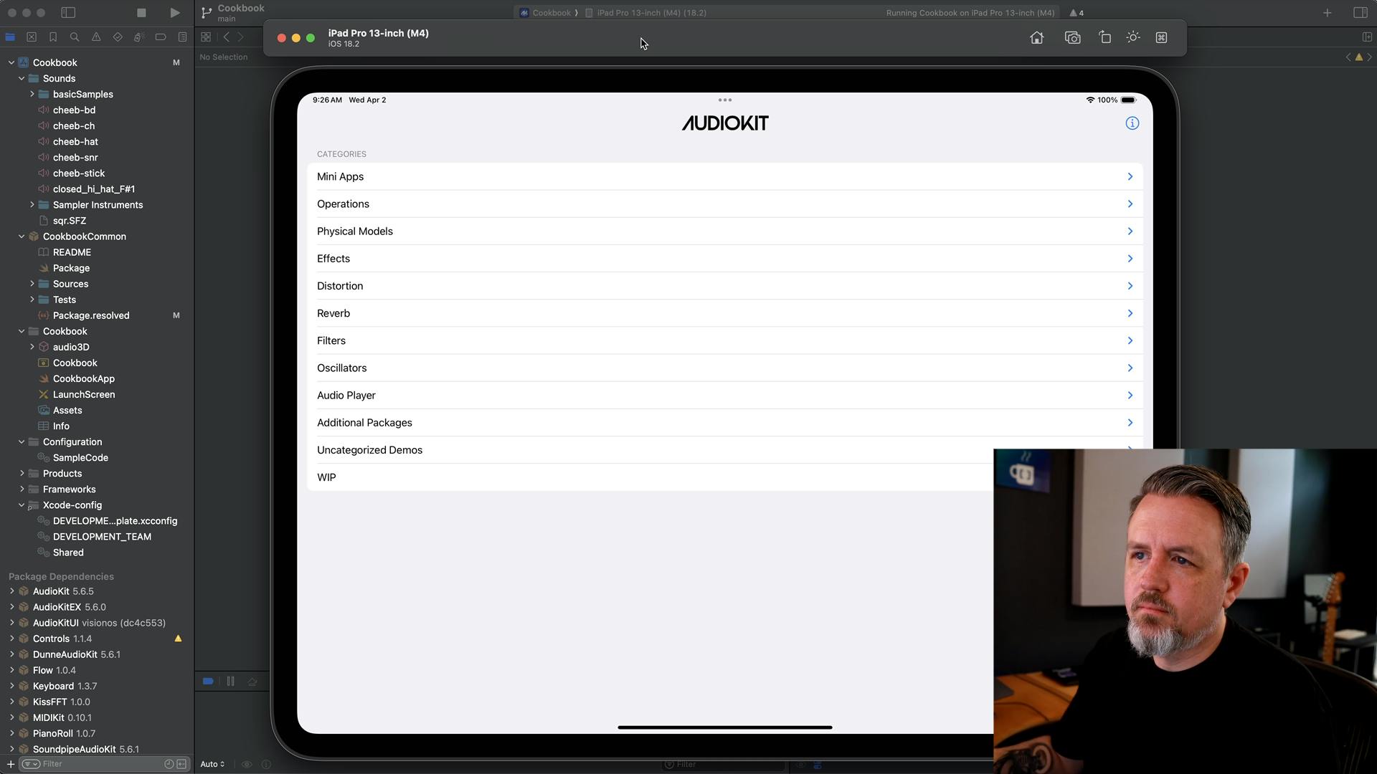
Task: Toggle the Xcode navigator sidebar button
Action: pos(68,13)
